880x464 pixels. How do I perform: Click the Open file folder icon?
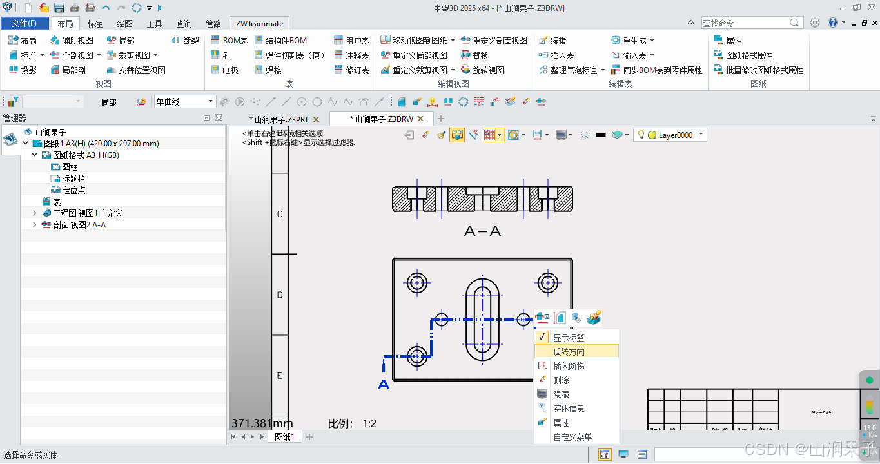pyautogui.click(x=44, y=8)
